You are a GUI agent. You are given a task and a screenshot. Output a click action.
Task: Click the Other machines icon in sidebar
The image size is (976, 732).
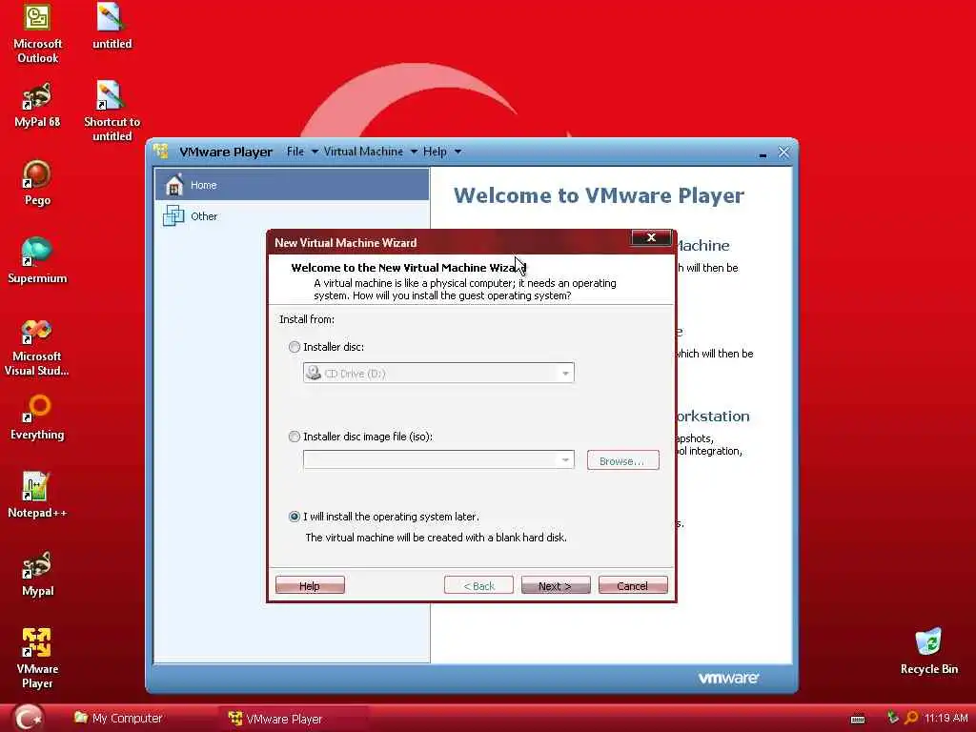click(173, 215)
